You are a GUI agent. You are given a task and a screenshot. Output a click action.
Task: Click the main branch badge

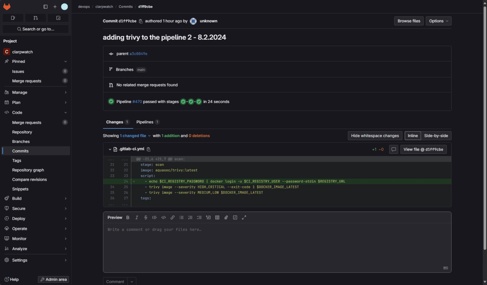141,70
